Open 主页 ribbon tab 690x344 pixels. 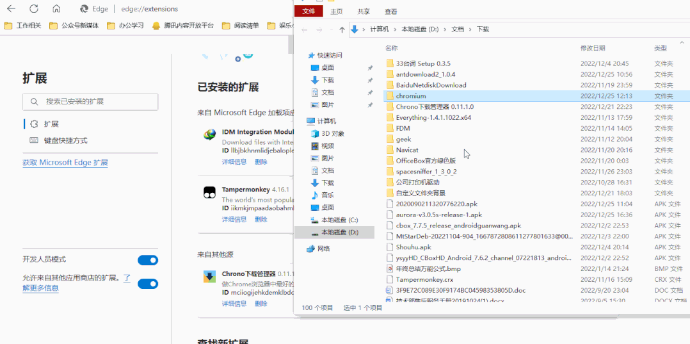pos(337,12)
